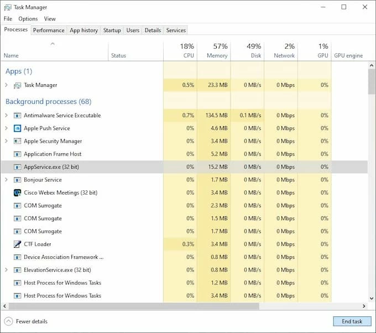376x333 pixels.
Task: Click the Bonjour Service process icon
Action: [17, 180]
